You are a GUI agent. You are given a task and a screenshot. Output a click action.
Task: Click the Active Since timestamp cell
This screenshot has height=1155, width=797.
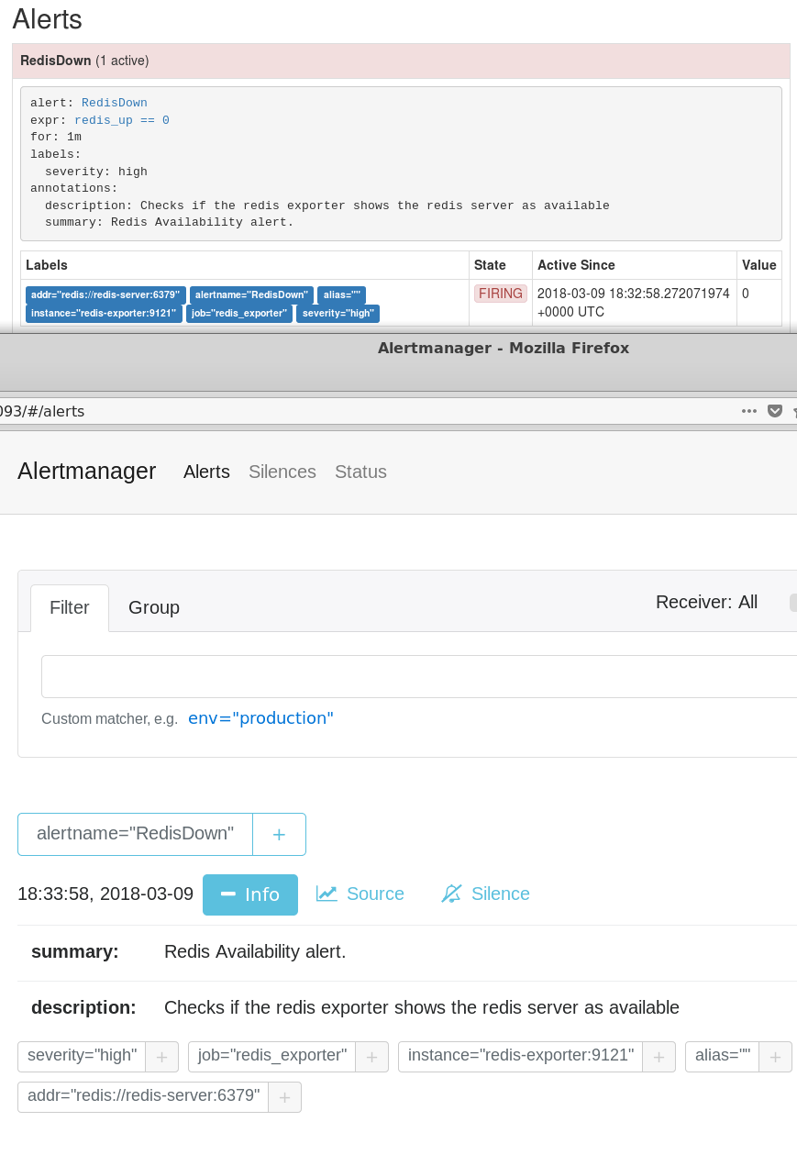coord(634,303)
